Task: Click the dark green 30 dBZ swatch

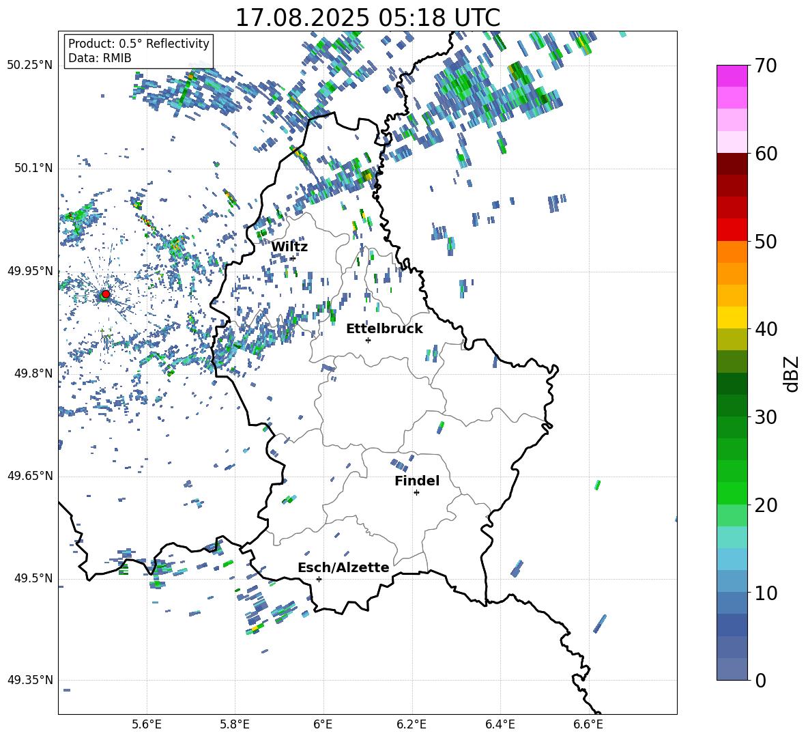Action: (732, 406)
